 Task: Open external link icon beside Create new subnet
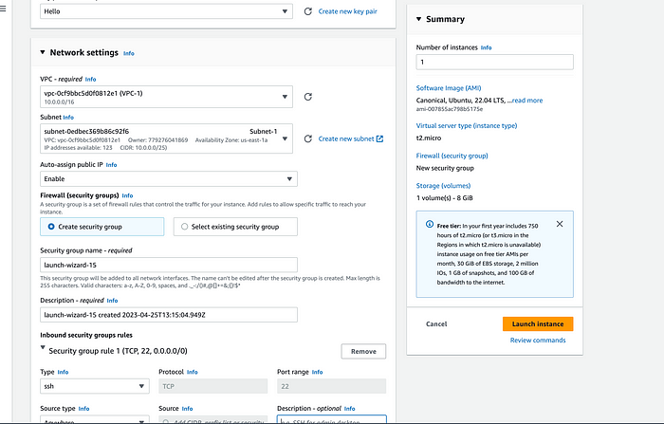point(379,138)
